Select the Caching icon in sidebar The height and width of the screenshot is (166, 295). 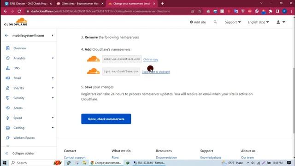pyautogui.click(x=8, y=128)
